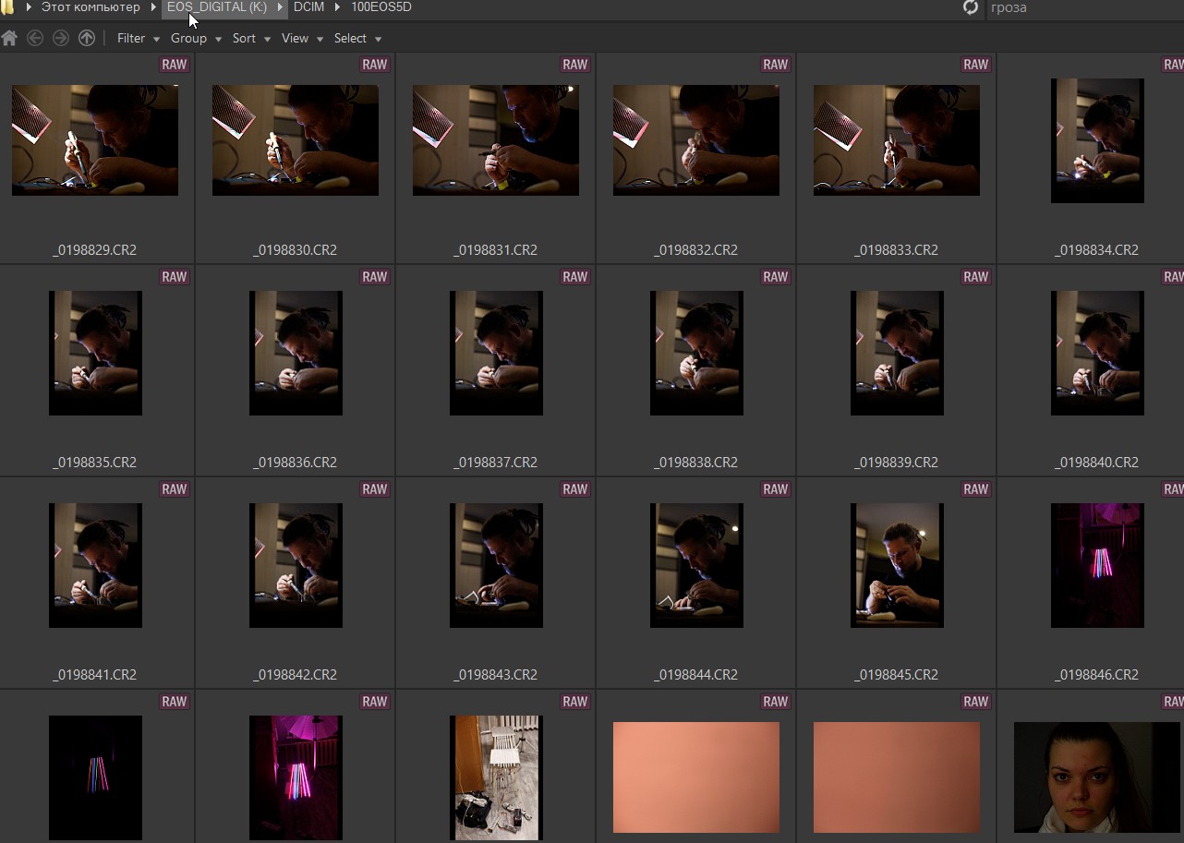The width and height of the screenshot is (1184, 843).
Task: Select thumbnail _0198829.CR2
Action: 95,140
